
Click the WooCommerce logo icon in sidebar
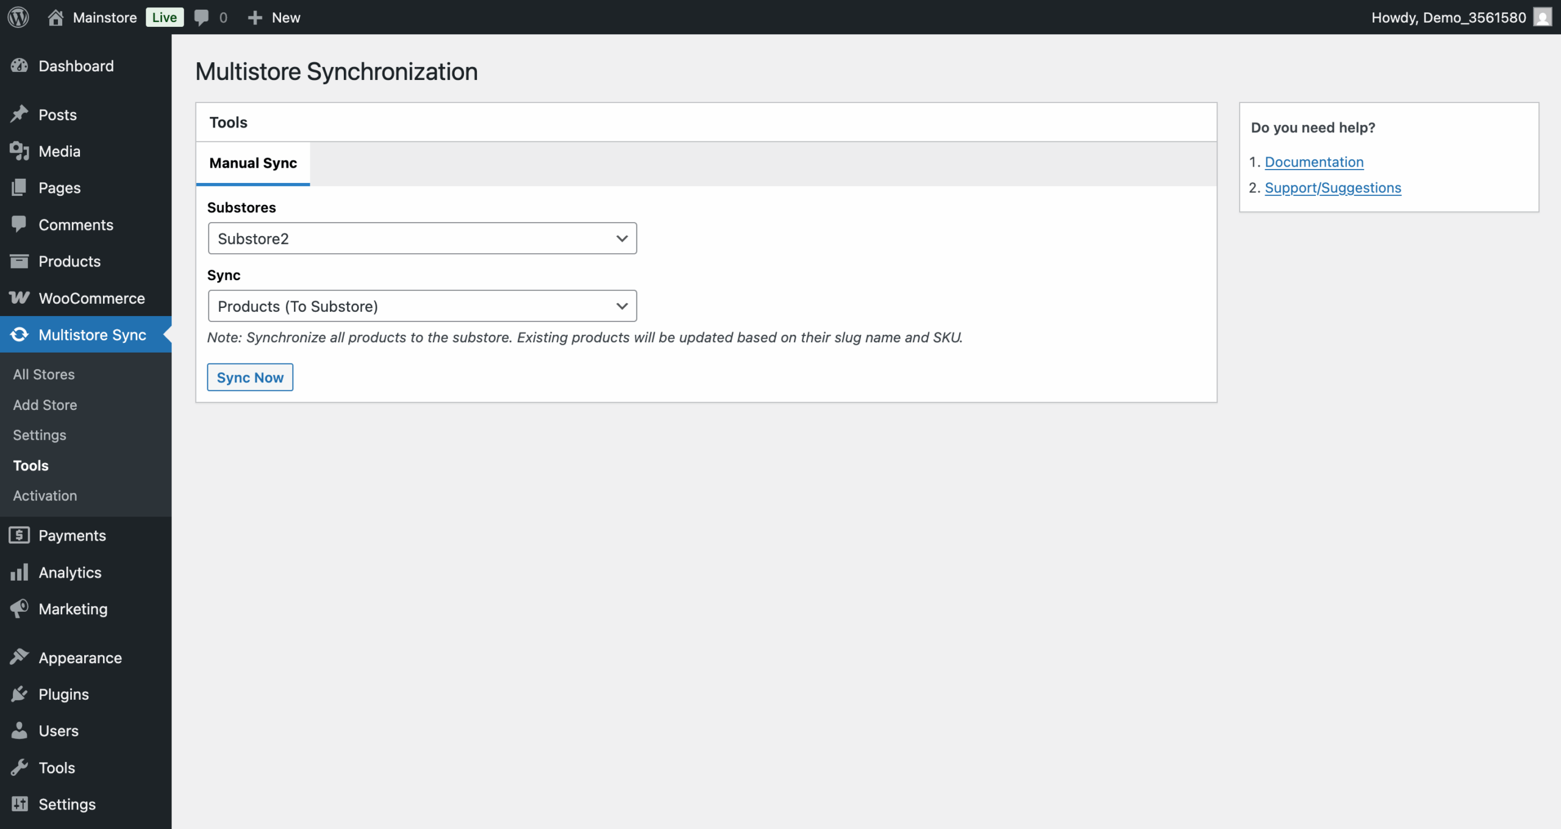[x=20, y=298]
